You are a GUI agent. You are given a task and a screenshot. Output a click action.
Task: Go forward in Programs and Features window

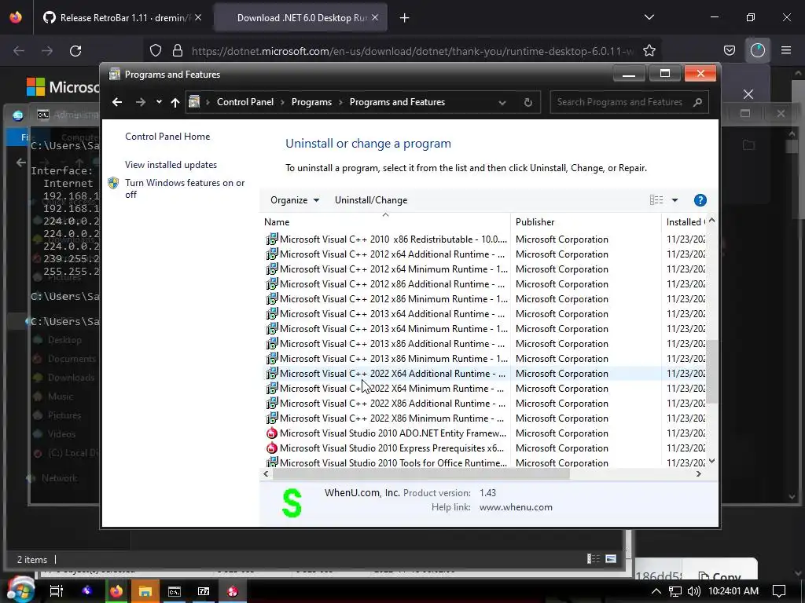(140, 102)
